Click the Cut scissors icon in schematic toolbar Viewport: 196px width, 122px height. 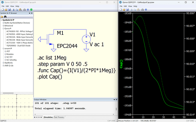coord(14,10)
